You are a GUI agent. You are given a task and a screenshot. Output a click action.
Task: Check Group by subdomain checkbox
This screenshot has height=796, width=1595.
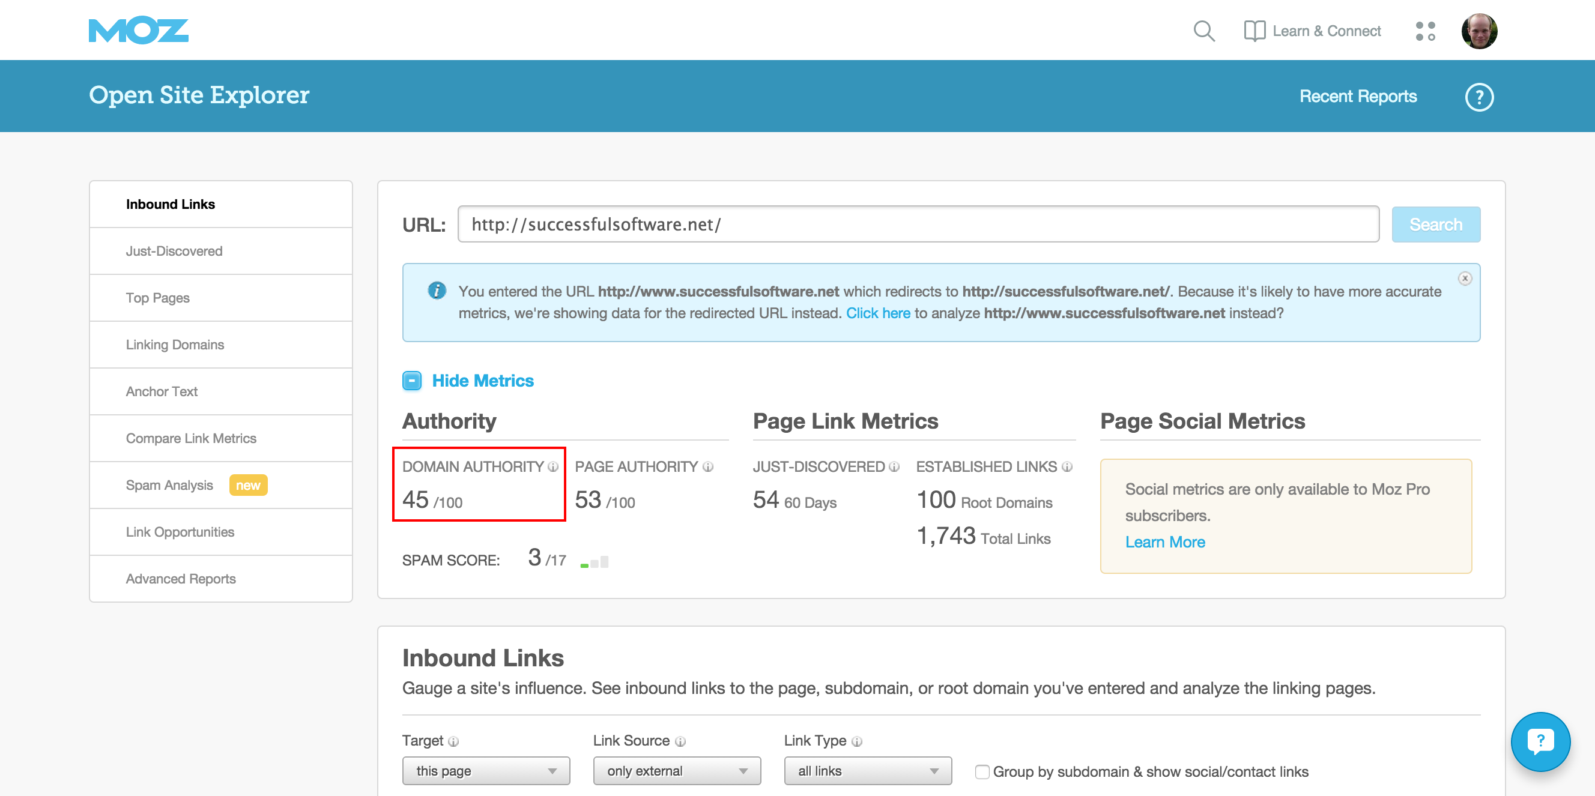pyautogui.click(x=981, y=772)
